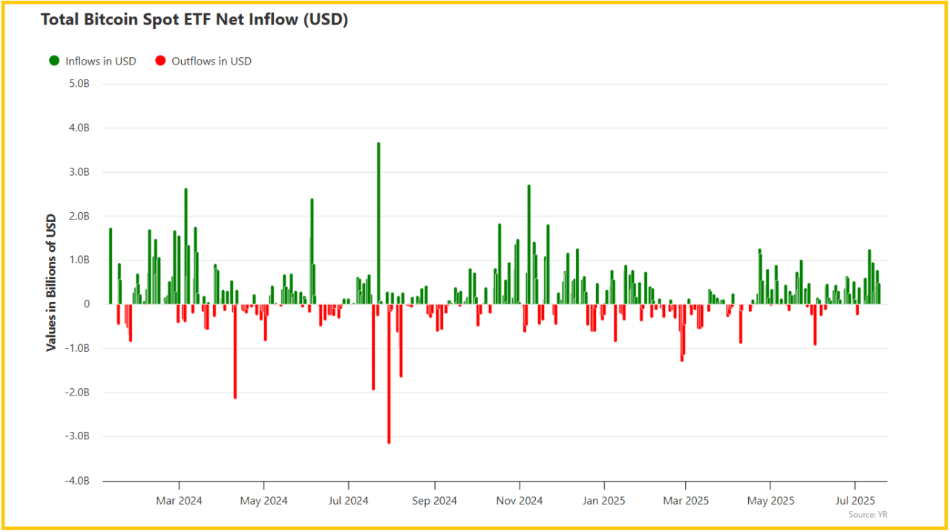950x532 pixels.
Task: Click the 'Mar 2025' x-axis label
Action: click(686, 501)
